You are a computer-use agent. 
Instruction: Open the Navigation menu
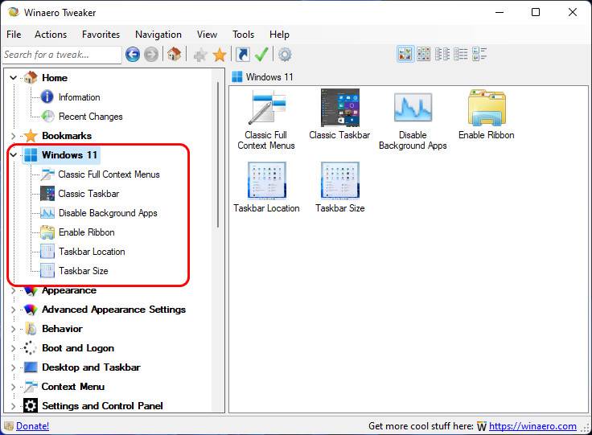coord(158,35)
